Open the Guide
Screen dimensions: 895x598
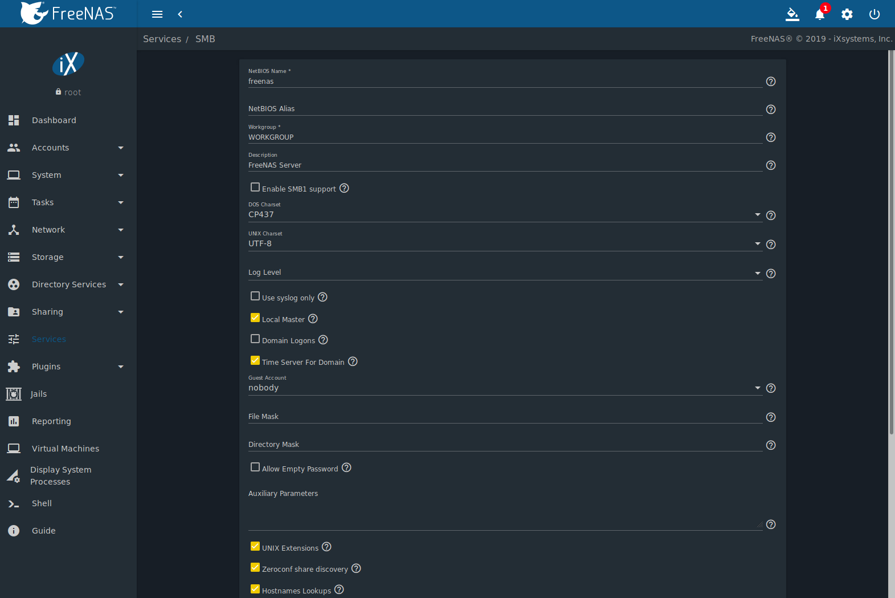tap(68, 531)
